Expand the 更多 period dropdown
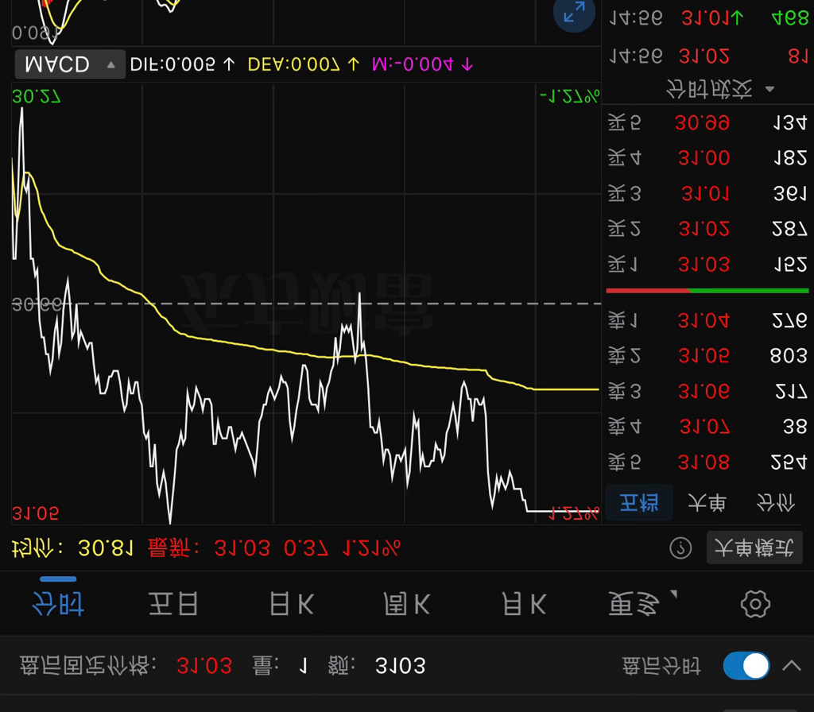814x712 pixels. (642, 604)
